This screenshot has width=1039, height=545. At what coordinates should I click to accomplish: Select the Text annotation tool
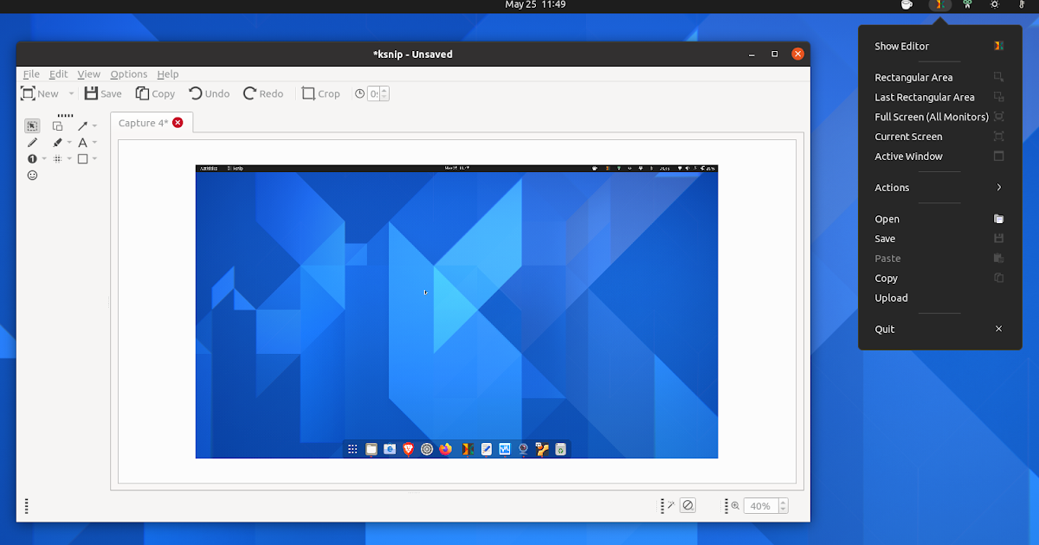click(84, 142)
